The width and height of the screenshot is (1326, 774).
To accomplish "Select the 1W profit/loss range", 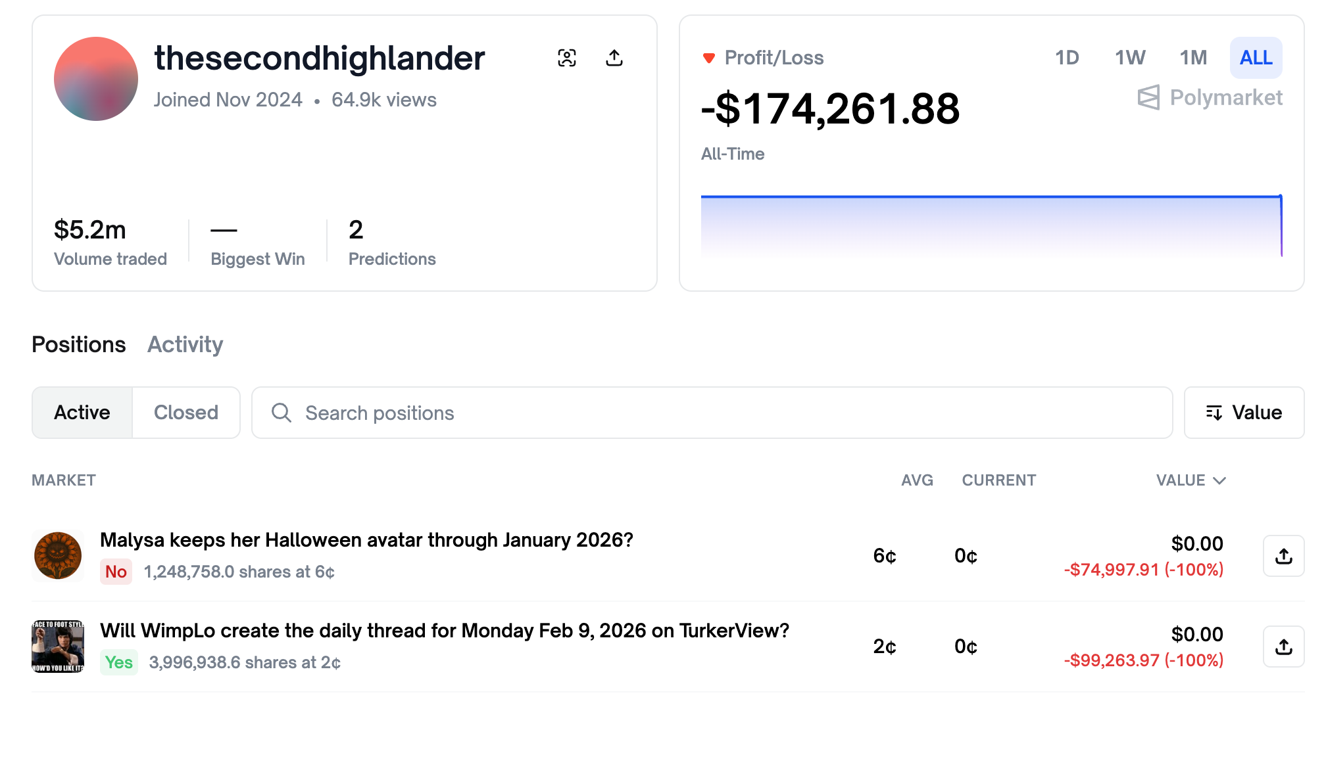I will tap(1130, 58).
